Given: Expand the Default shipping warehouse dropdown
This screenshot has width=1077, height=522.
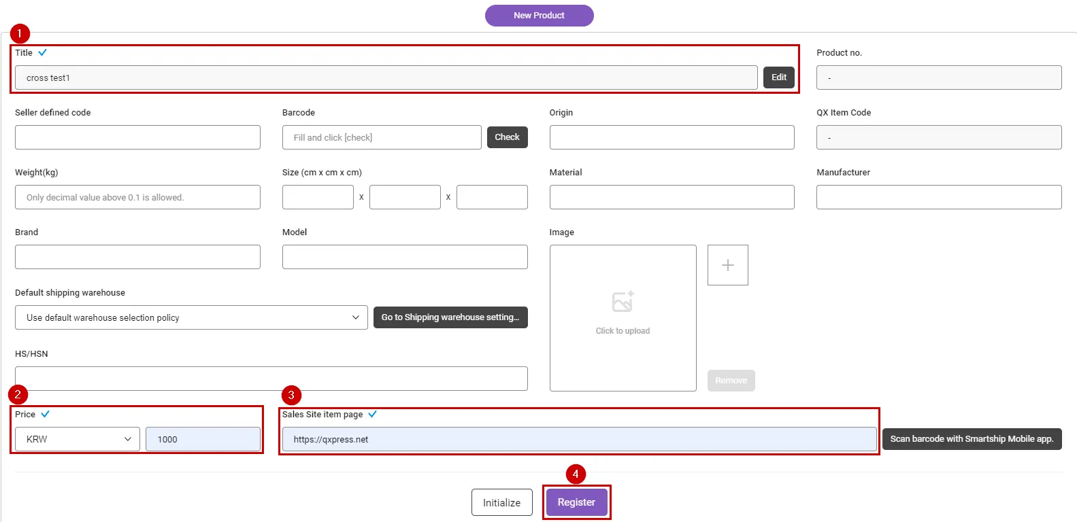Looking at the screenshot, I should (x=191, y=317).
